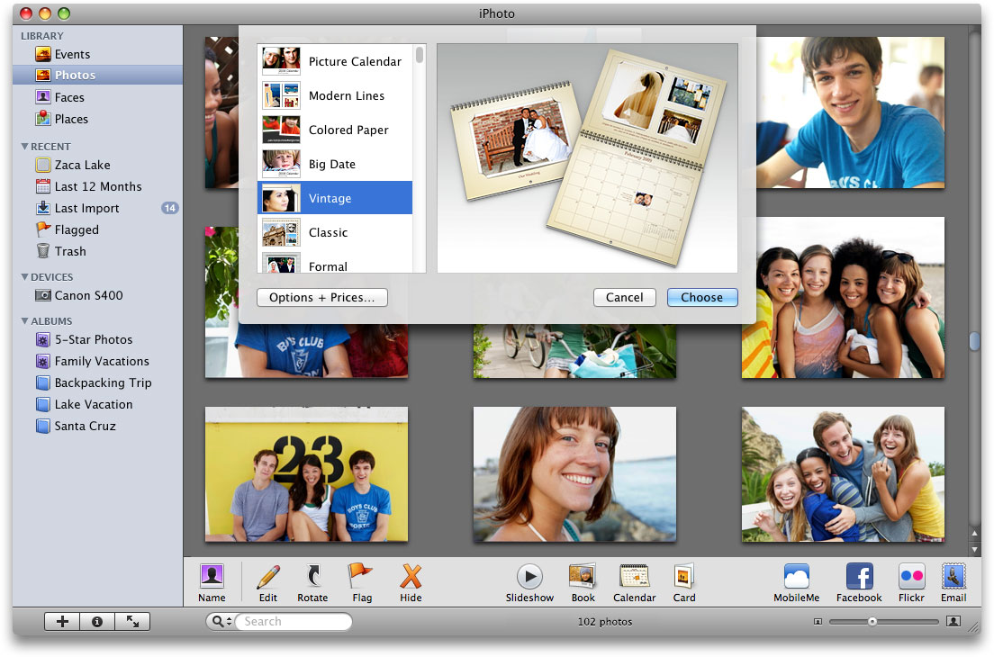
Task: Open the Book project icon
Action: [x=583, y=577]
